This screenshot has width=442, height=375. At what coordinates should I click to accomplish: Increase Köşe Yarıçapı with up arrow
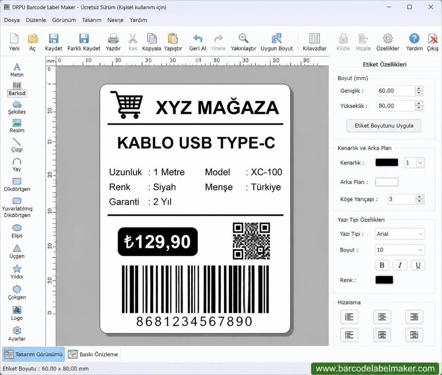point(420,197)
